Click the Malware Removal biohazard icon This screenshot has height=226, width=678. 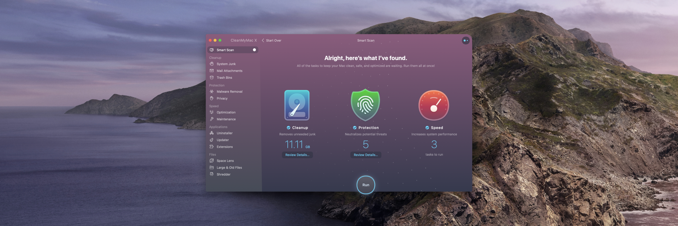click(x=212, y=91)
